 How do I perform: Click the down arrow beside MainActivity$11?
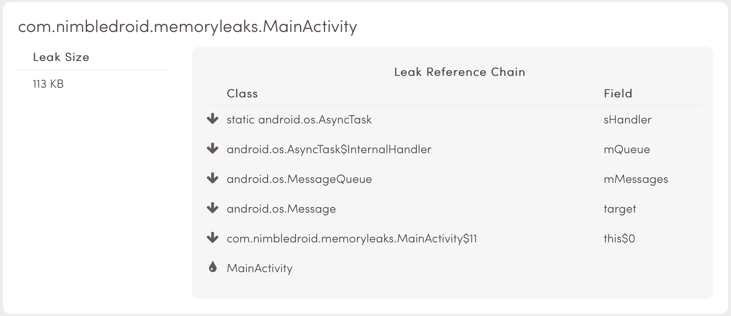click(212, 238)
